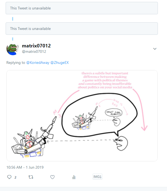Click the reply speech bubble icon
This screenshot has height=191, width=167.
9,177
